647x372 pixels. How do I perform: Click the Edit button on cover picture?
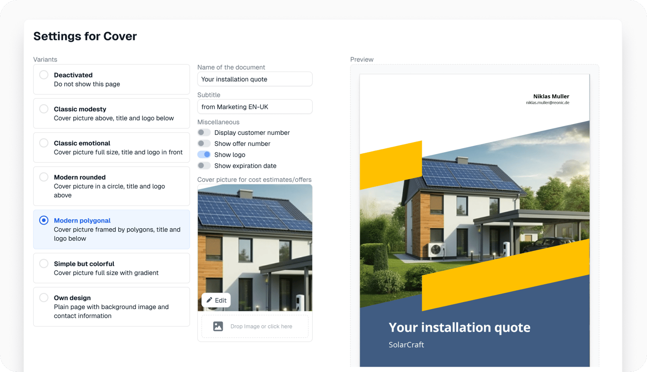tap(216, 300)
